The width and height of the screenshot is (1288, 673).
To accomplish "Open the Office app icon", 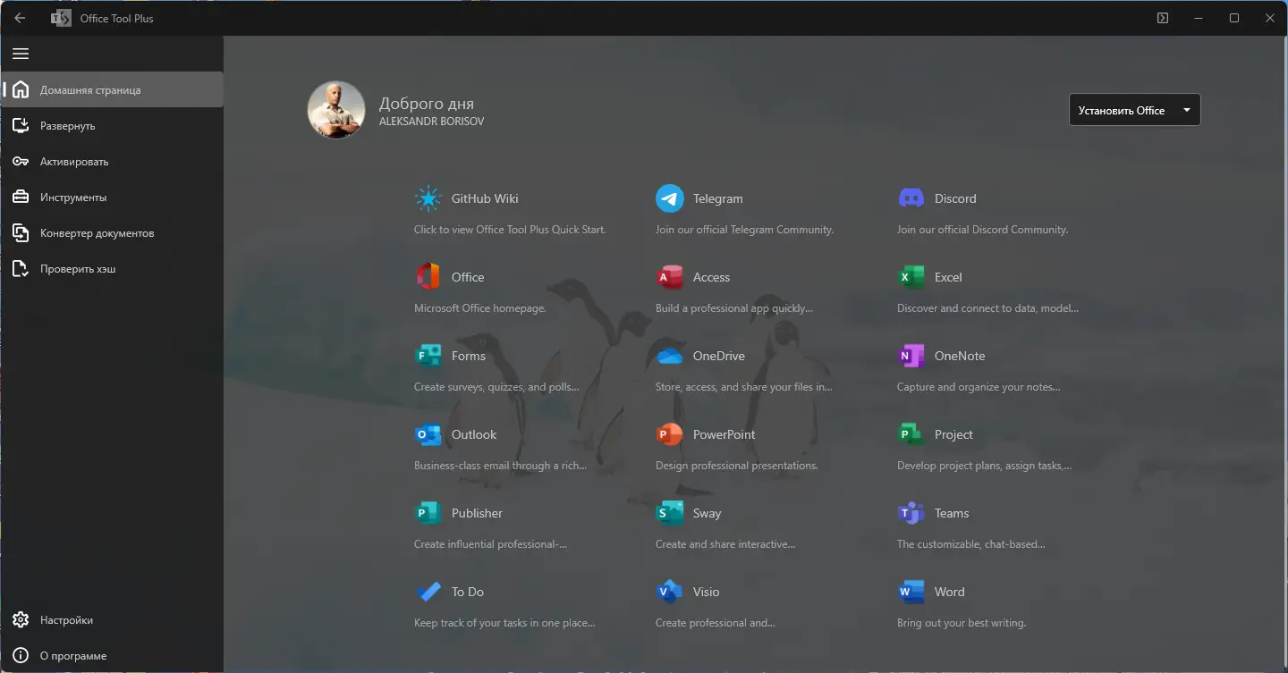I will coord(428,277).
